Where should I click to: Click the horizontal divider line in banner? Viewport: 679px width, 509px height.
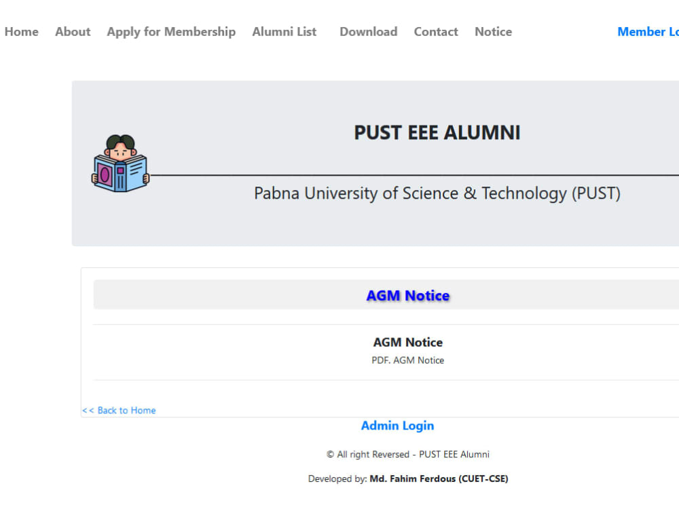(414, 175)
